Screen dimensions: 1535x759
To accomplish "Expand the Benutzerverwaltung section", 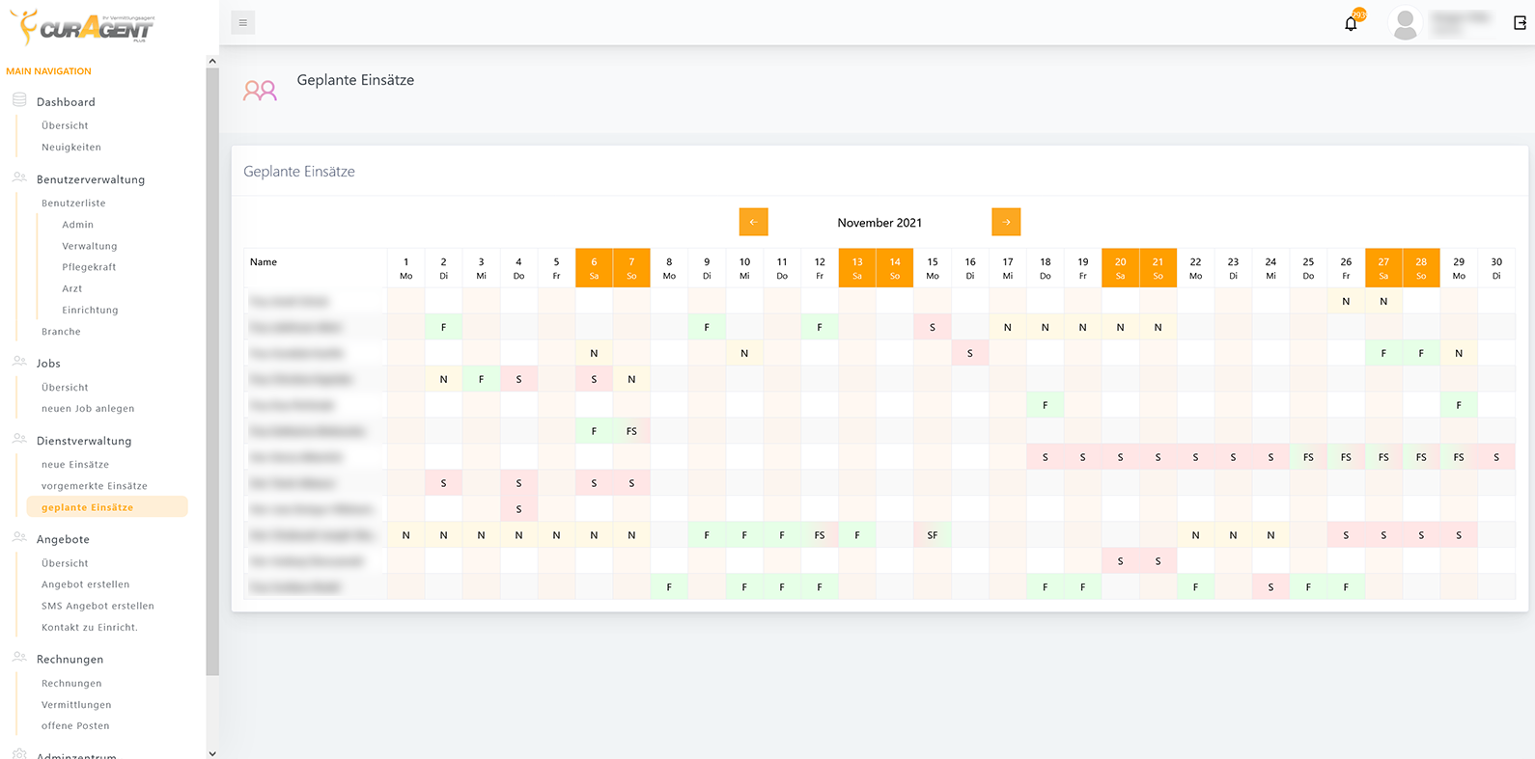I will click(91, 179).
